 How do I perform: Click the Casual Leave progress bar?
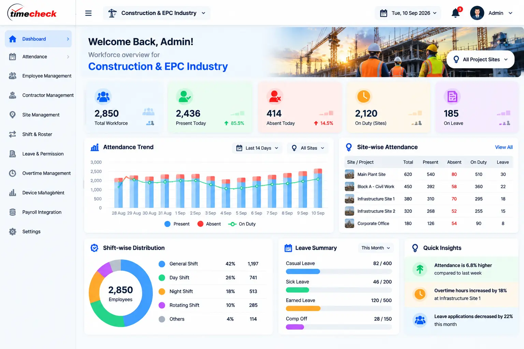339,272
